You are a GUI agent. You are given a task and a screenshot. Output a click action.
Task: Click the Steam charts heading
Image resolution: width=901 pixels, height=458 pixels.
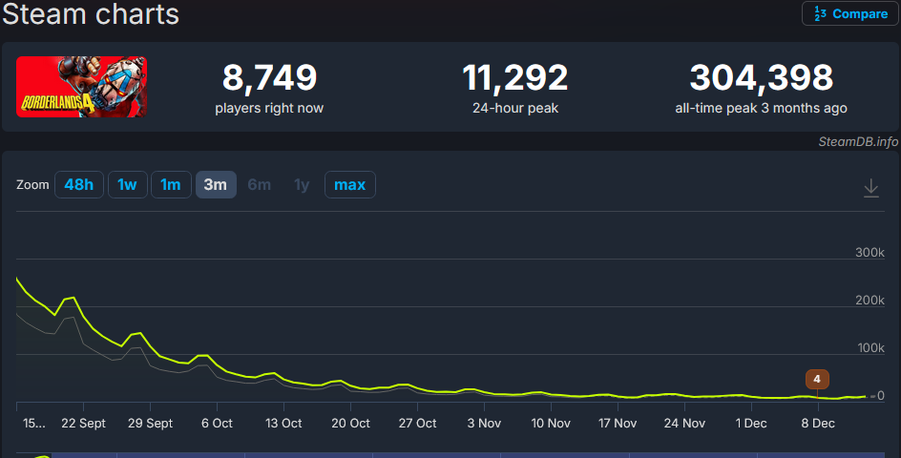pyautogui.click(x=91, y=13)
